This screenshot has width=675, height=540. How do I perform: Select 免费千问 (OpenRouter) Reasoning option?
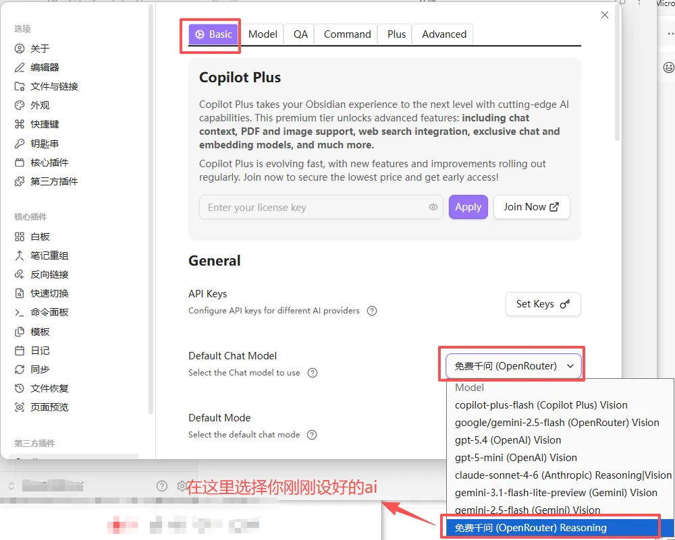(560, 528)
